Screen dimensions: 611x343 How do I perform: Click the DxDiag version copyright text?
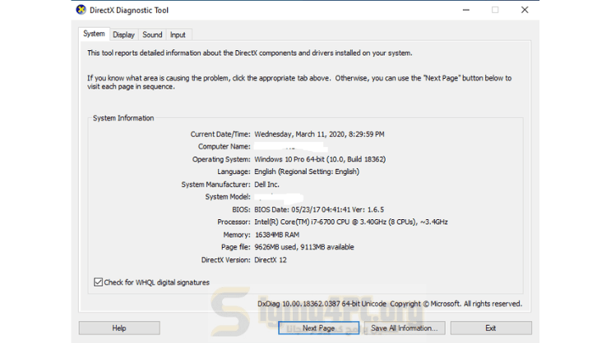pos(390,304)
